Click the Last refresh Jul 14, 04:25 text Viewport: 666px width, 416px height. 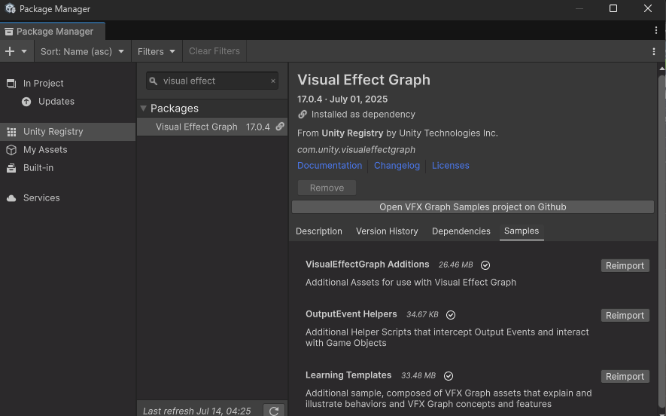(196, 411)
